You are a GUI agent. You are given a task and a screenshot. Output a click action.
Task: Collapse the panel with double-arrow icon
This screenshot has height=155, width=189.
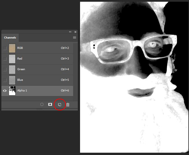point(70,32)
